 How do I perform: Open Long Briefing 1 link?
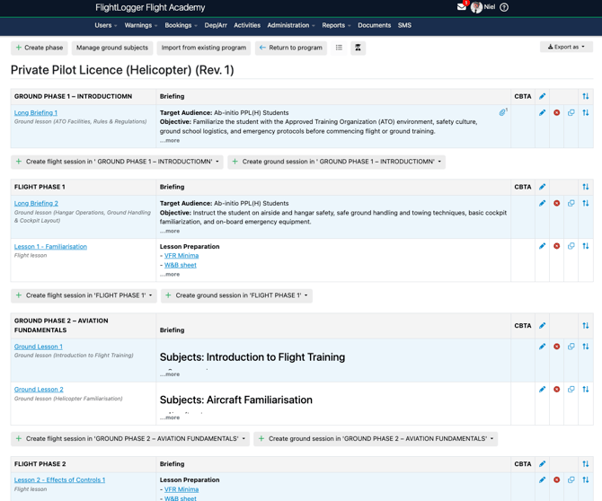(36, 113)
